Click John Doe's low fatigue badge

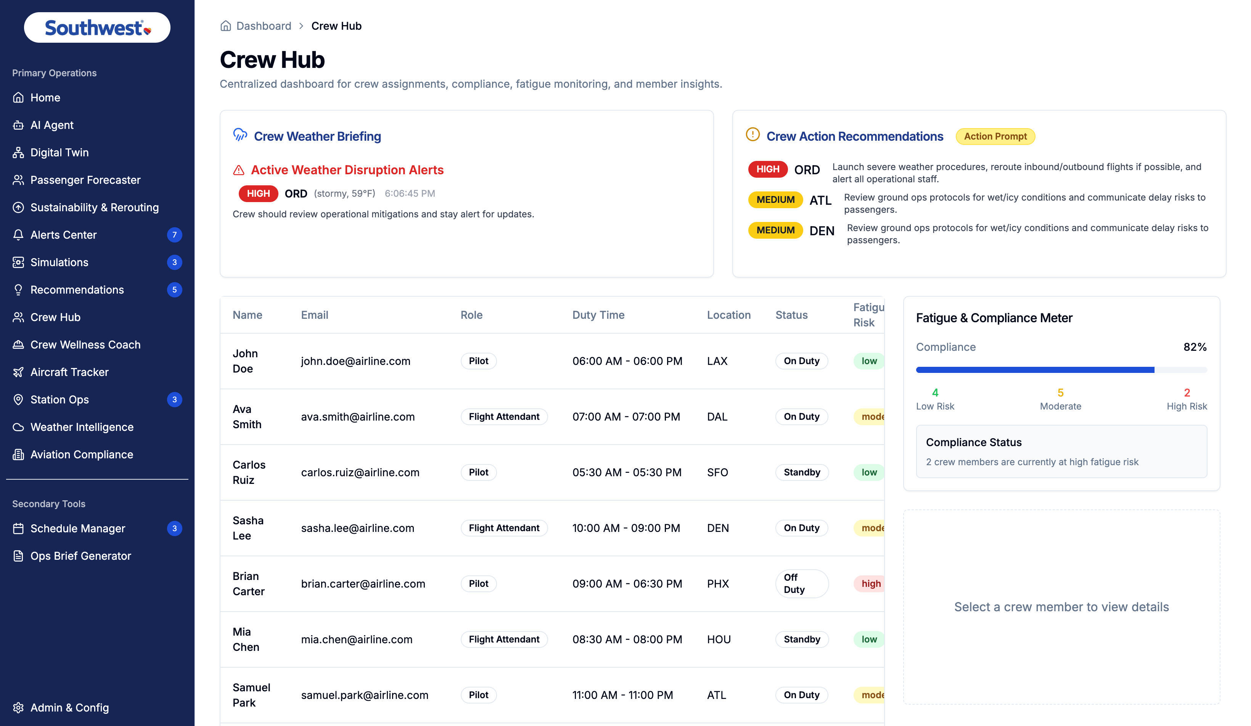(x=869, y=361)
